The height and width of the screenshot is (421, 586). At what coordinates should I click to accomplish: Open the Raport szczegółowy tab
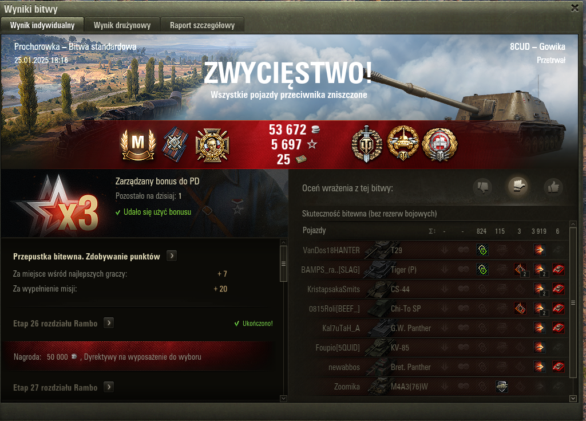202,25
